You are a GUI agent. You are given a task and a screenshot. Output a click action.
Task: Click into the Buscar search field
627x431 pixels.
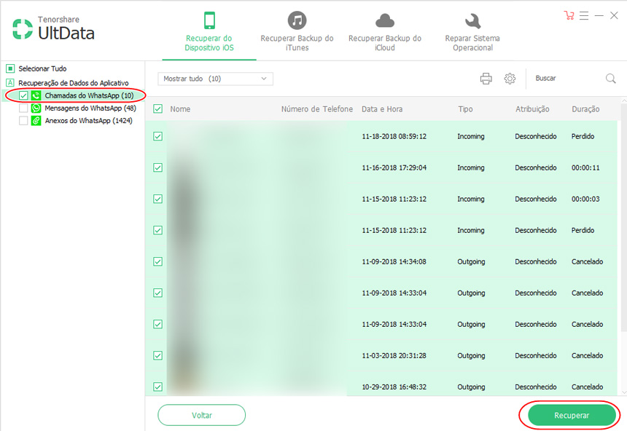(x=568, y=79)
